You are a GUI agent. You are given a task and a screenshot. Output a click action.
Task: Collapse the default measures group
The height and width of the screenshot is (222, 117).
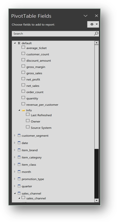pyautogui.click(x=15, y=43)
